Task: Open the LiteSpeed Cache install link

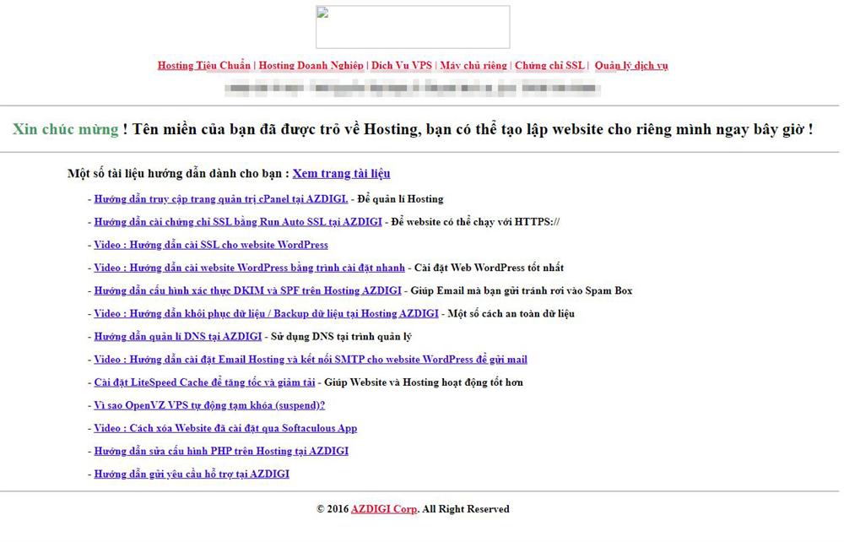Action: (x=204, y=382)
